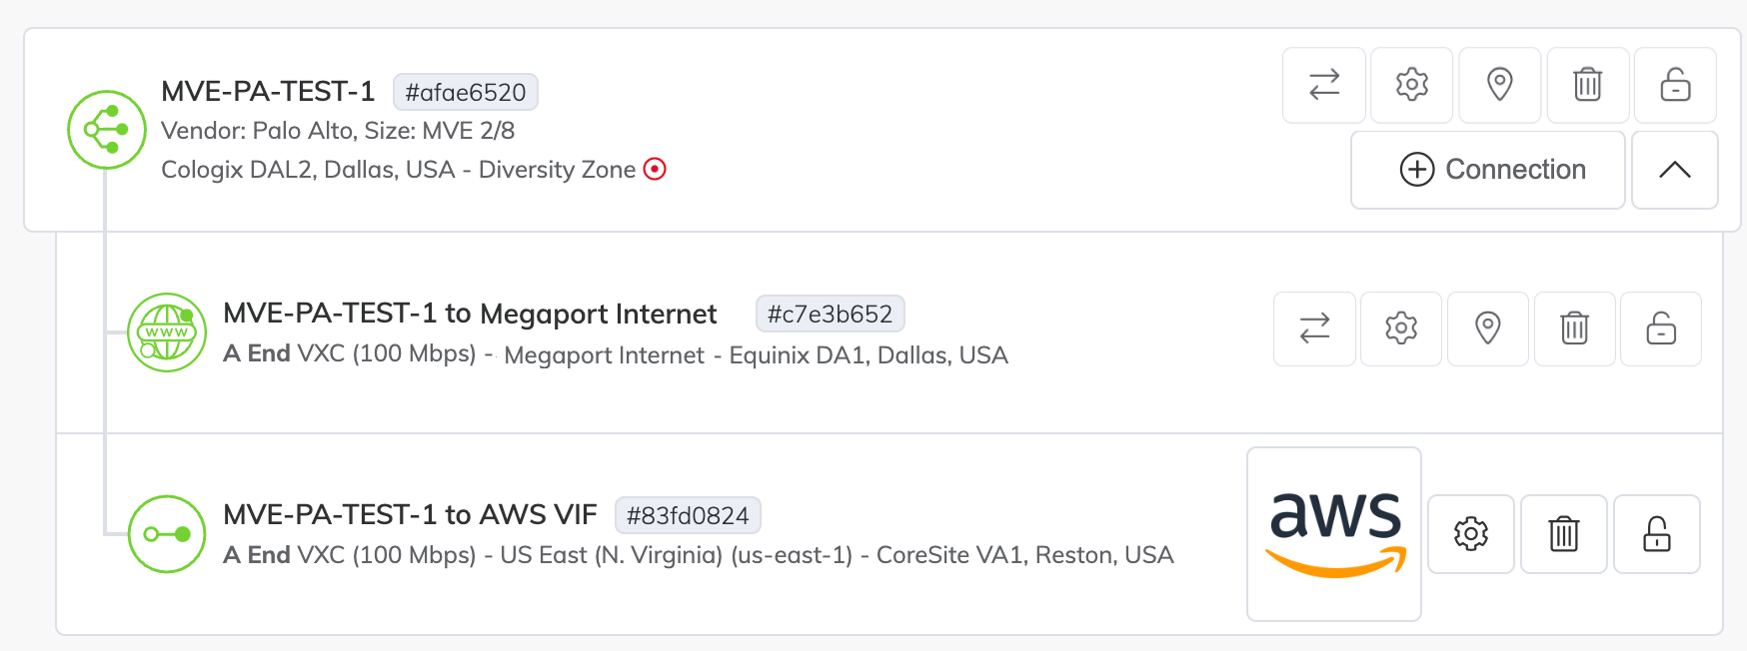This screenshot has width=1747, height=651.
Task: Toggle lock on MVE-PA-TEST-1
Action: click(1675, 85)
